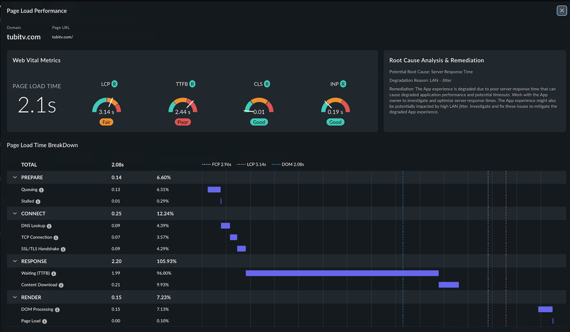Collapse the RESPONSE section

pyautogui.click(x=15, y=261)
